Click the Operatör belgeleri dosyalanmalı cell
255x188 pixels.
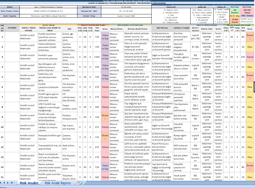pyautogui.click(x=181, y=47)
